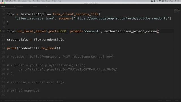Image resolution: width=181 pixels, height=102 pixels.
Task: Open the Carey Schafer user menu
Action: tap(169, 1)
